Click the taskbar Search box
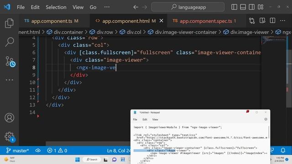Viewport: 292px width, 164px height. [92, 159]
